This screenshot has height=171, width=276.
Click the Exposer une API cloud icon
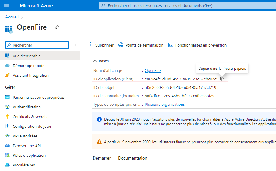point(7,145)
